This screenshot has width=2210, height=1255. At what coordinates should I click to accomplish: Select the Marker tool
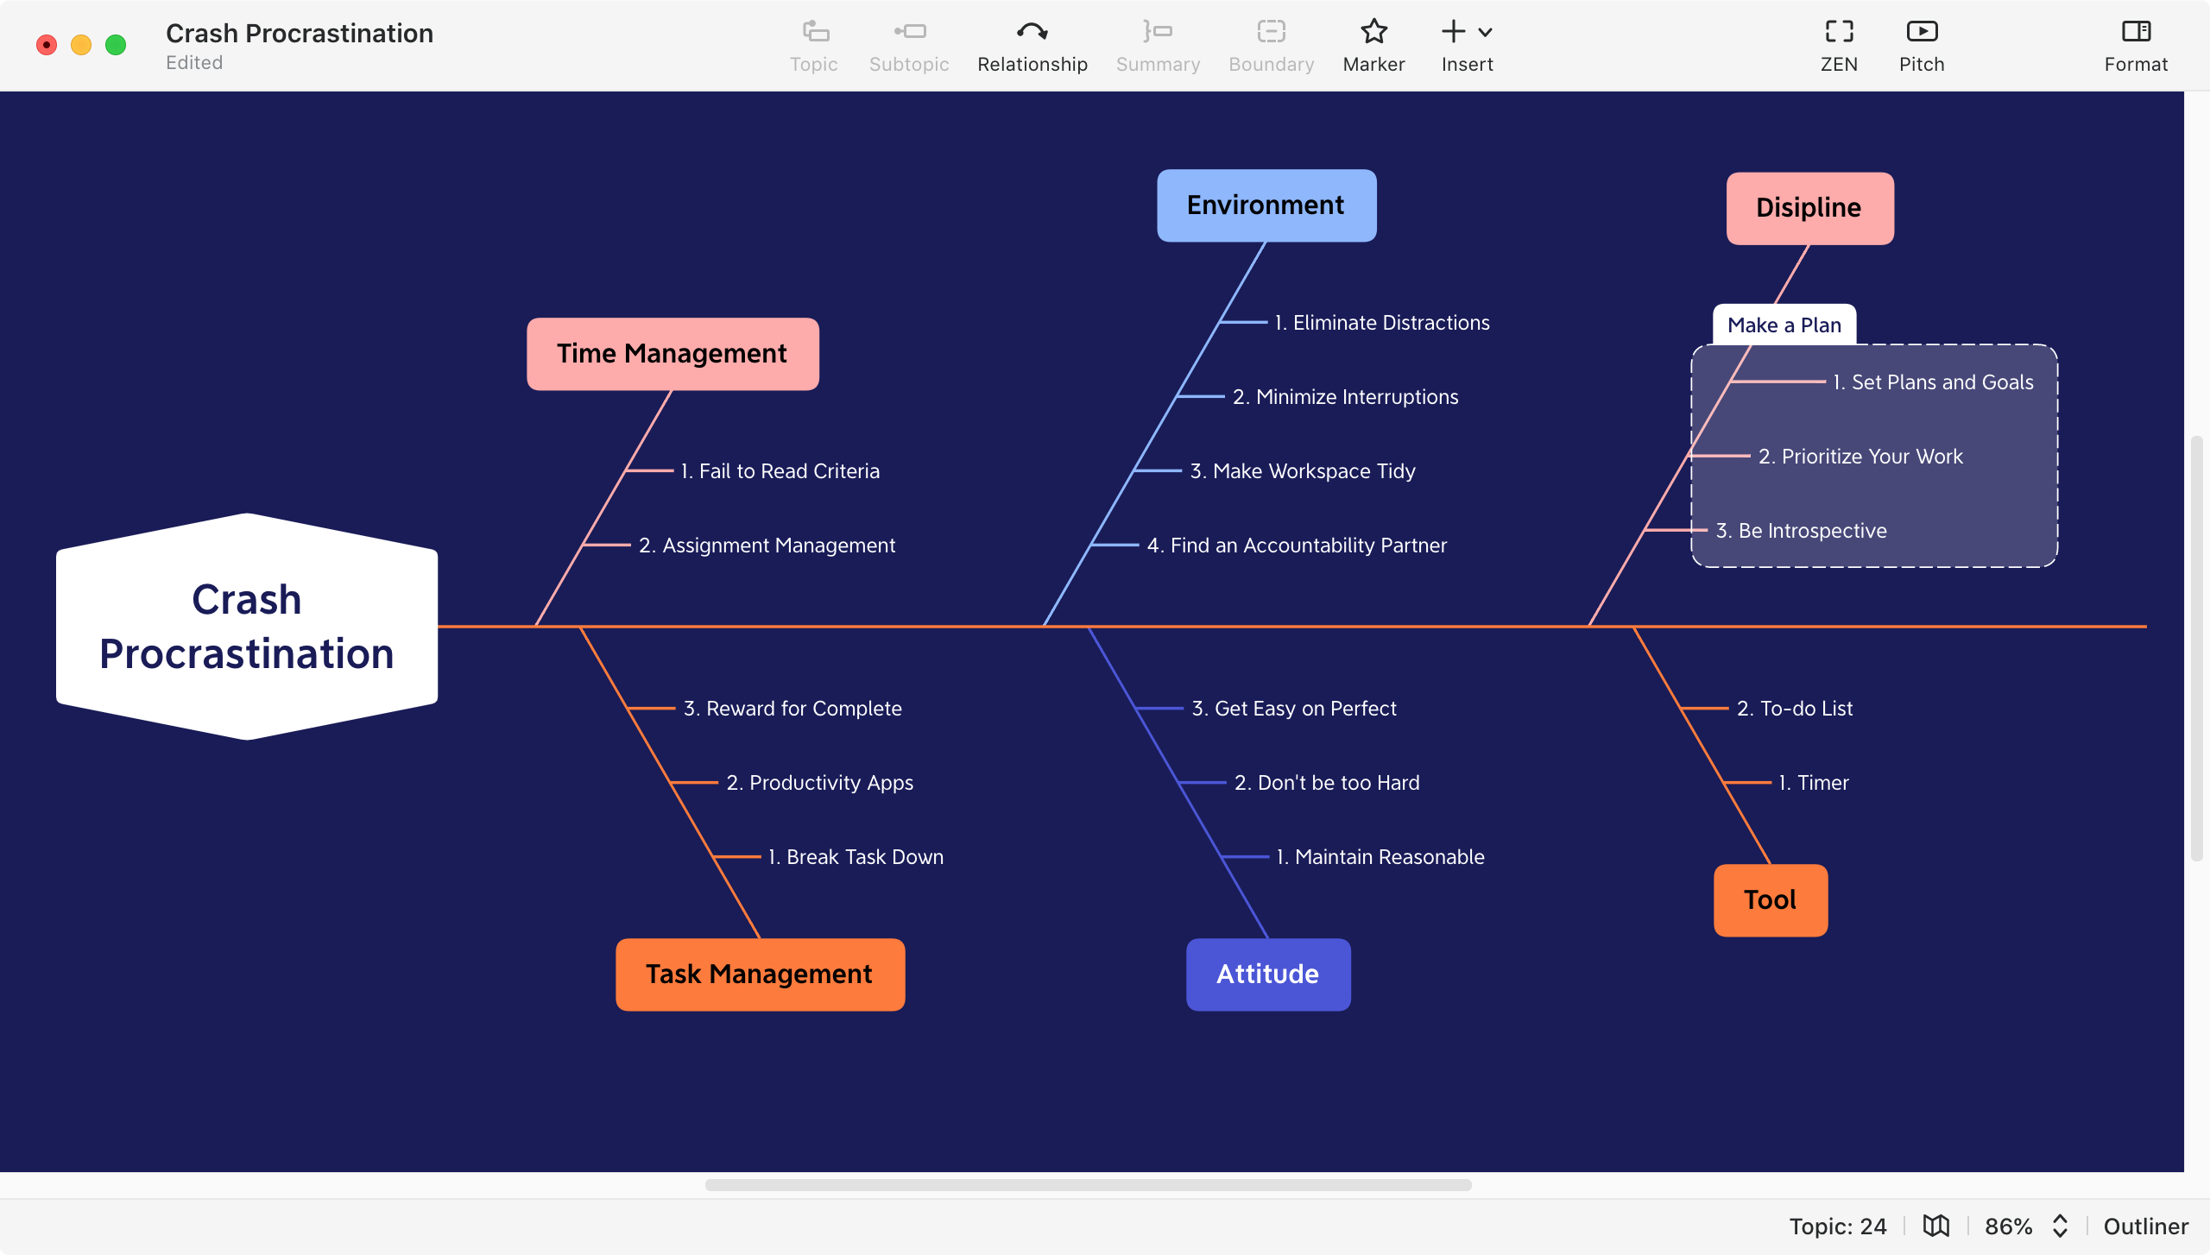1373,46
